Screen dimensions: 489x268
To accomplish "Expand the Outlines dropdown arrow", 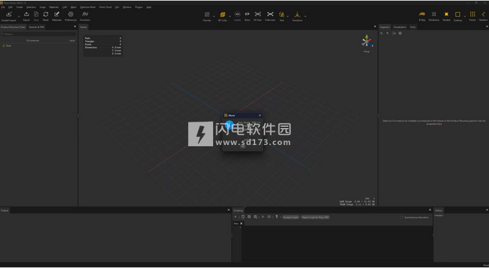I will pyautogui.click(x=465, y=15).
